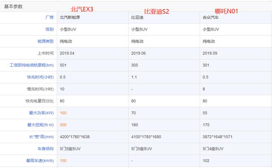Image resolution: width=272 pixels, height=168 pixels.
Task: Select slow charge time 10
Action: tap(62, 89)
